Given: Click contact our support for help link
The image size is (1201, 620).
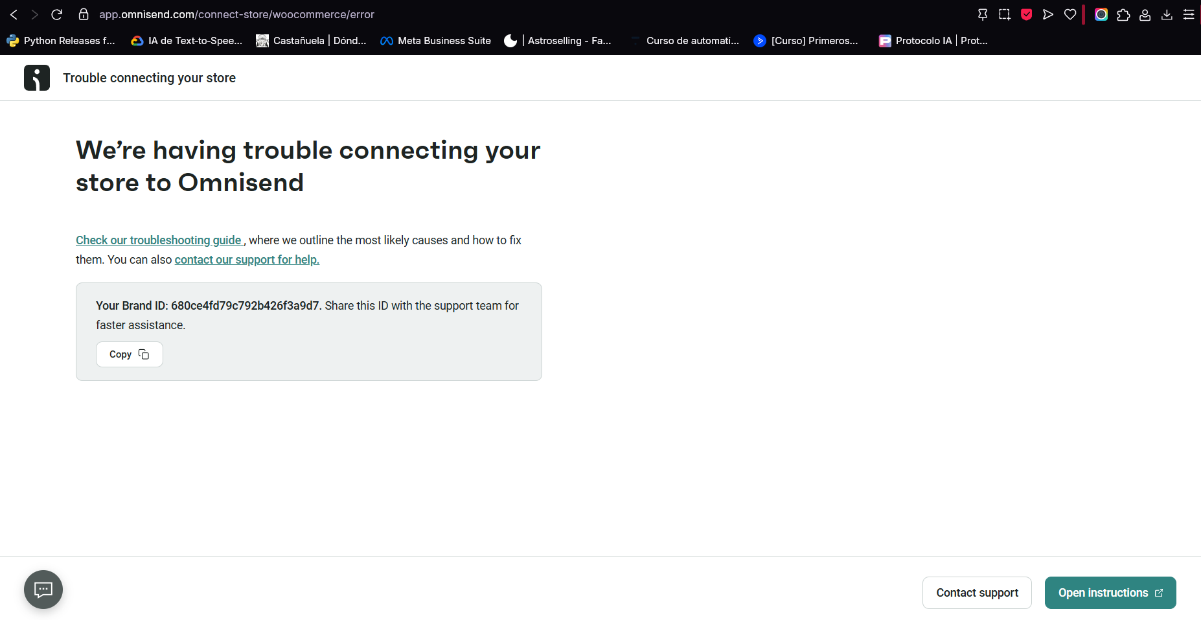Looking at the screenshot, I should [247, 260].
